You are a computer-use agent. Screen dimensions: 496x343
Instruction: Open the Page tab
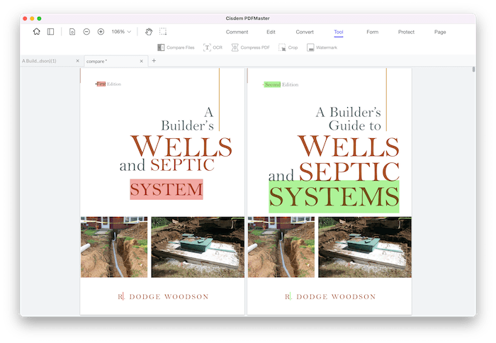(440, 32)
